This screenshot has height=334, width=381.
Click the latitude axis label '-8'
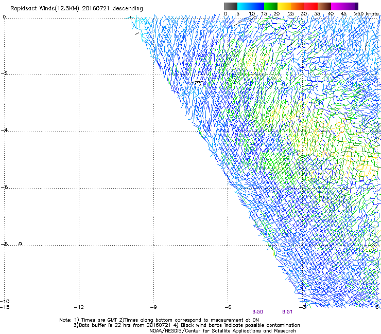(4, 244)
